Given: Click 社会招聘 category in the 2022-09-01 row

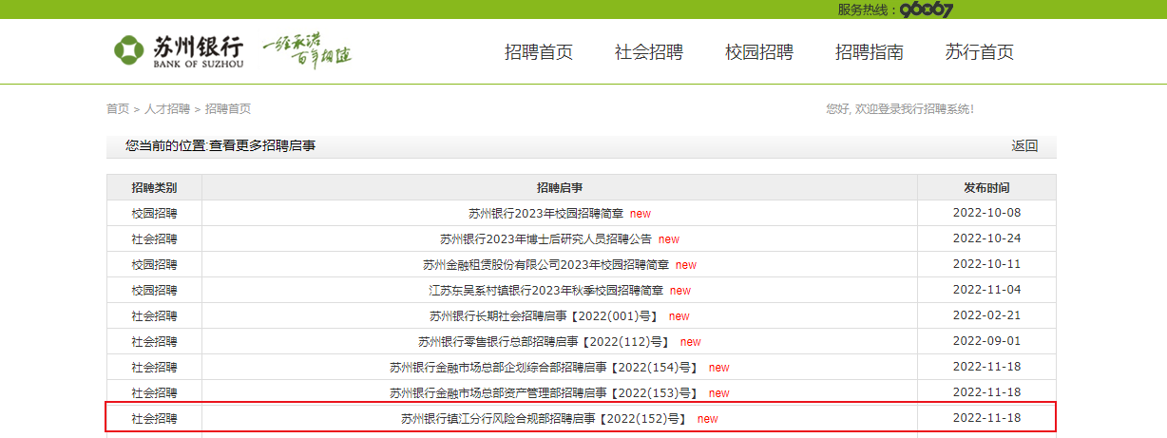Looking at the screenshot, I should pos(154,341).
